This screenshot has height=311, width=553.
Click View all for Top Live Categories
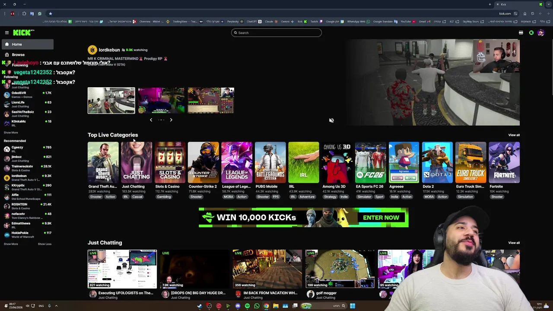click(514, 135)
